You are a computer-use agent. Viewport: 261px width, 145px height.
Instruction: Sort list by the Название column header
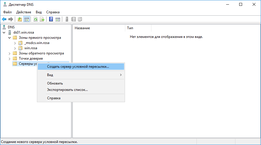pos(83,28)
